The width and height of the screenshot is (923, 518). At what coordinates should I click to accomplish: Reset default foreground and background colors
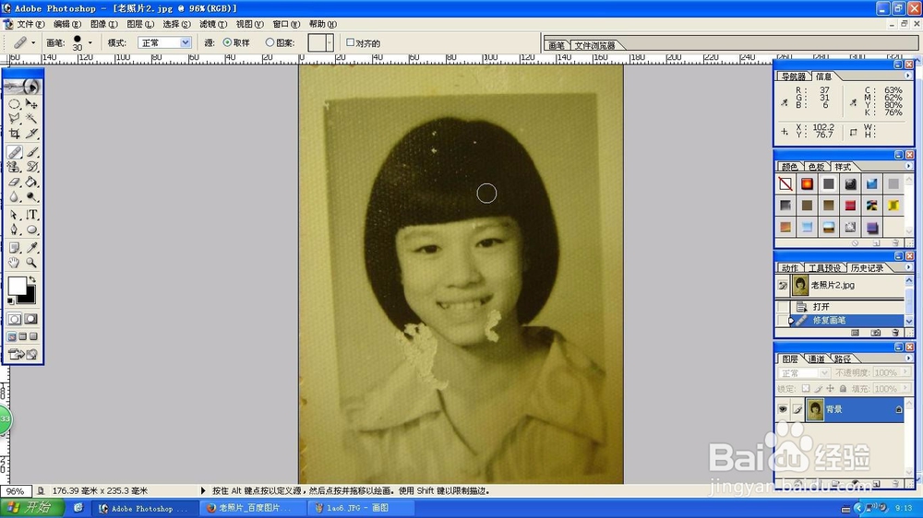click(10, 301)
